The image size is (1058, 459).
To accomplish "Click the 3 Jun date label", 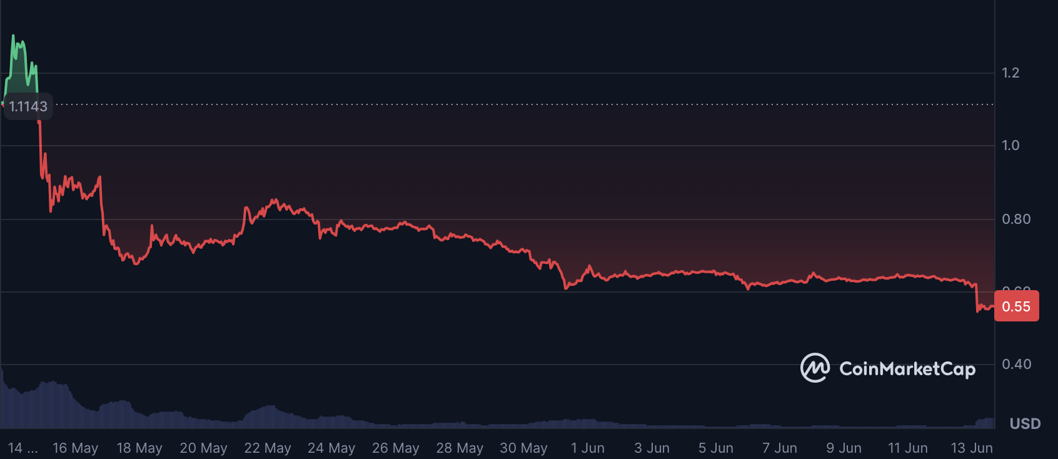I will click(652, 448).
